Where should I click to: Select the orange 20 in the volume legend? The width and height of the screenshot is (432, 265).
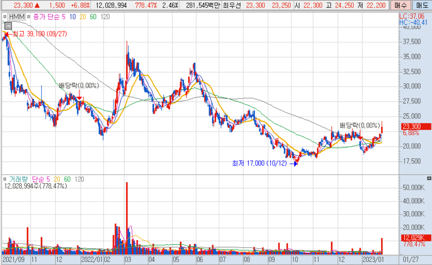click(57, 179)
